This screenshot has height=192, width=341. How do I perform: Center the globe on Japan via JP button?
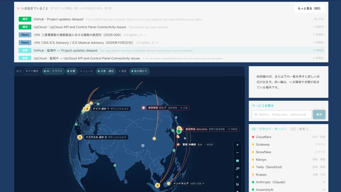(237, 168)
